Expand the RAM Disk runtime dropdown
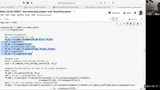This screenshot has width=160, height=90. point(123,19)
